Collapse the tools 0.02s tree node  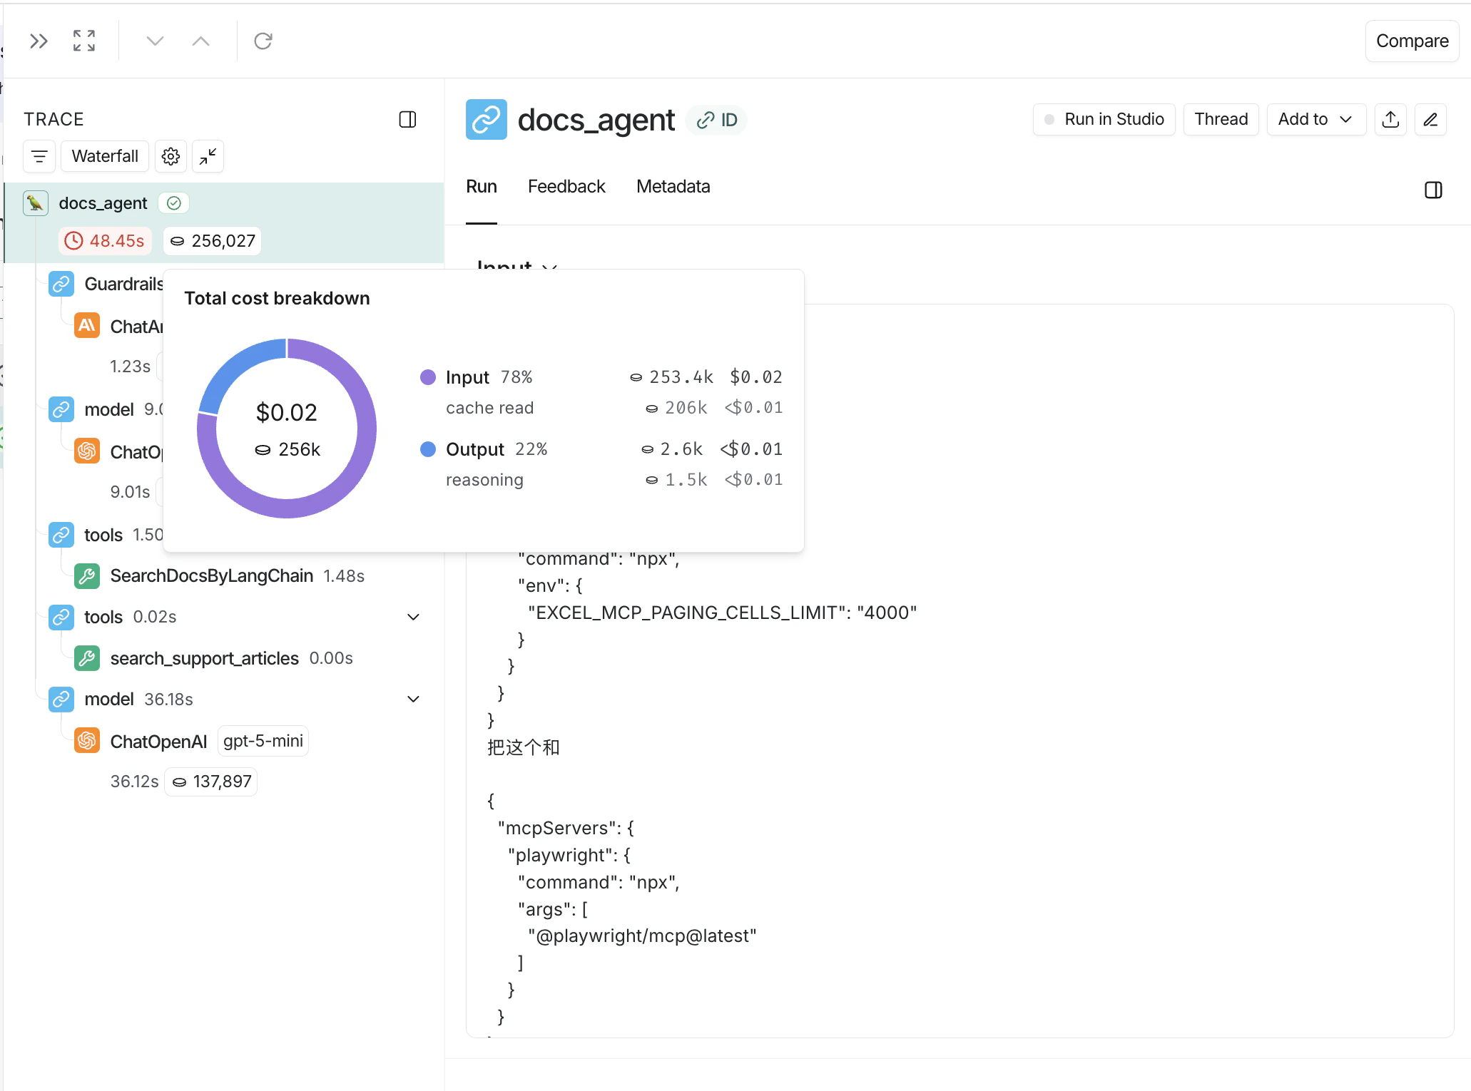(x=413, y=617)
